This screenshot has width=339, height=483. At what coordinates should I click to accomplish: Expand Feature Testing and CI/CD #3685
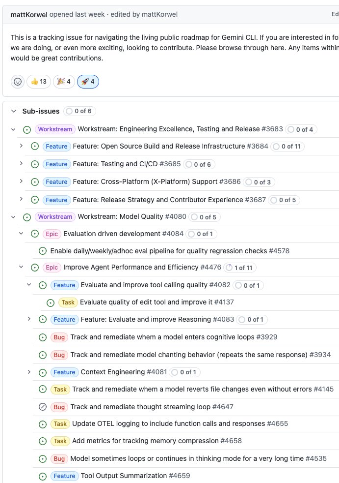tap(21, 164)
